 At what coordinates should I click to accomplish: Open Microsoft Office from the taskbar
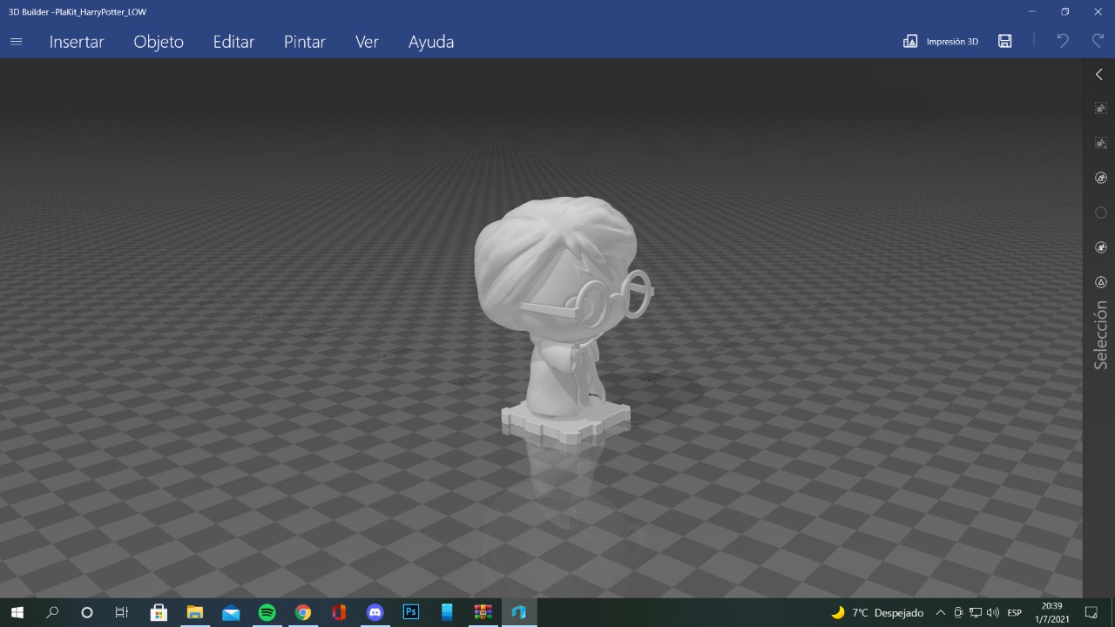[339, 613]
